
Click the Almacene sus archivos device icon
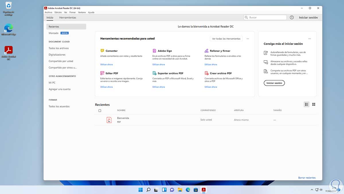coord(266,62)
